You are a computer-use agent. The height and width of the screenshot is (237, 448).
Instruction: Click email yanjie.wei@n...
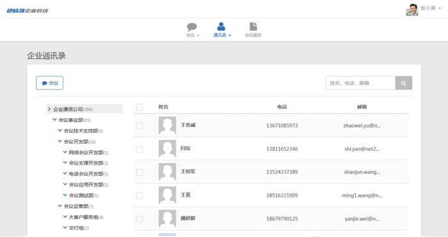[x=362, y=218]
